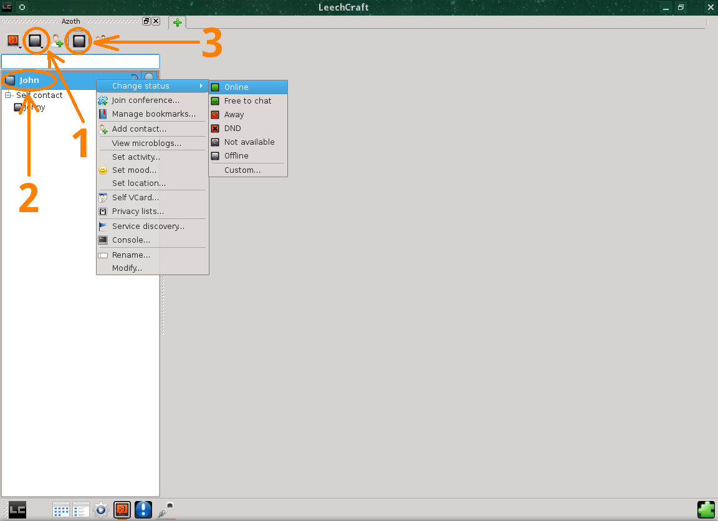Click the title bar circle pin button
Screen dimensions: 718x521
click(22, 7)
